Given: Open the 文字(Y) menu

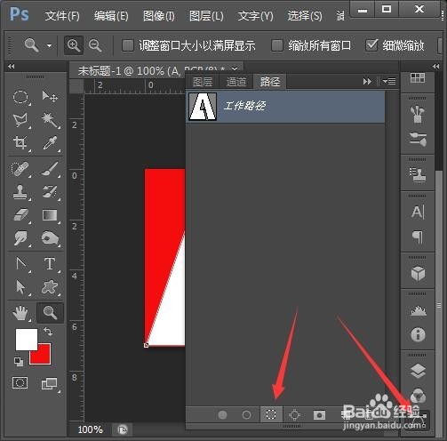Looking at the screenshot, I should coord(255,15).
